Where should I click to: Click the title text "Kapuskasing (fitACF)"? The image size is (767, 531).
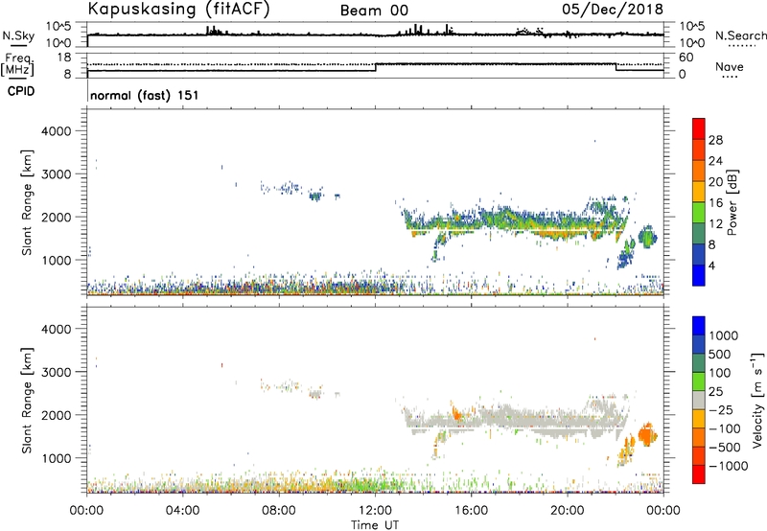[178, 9]
